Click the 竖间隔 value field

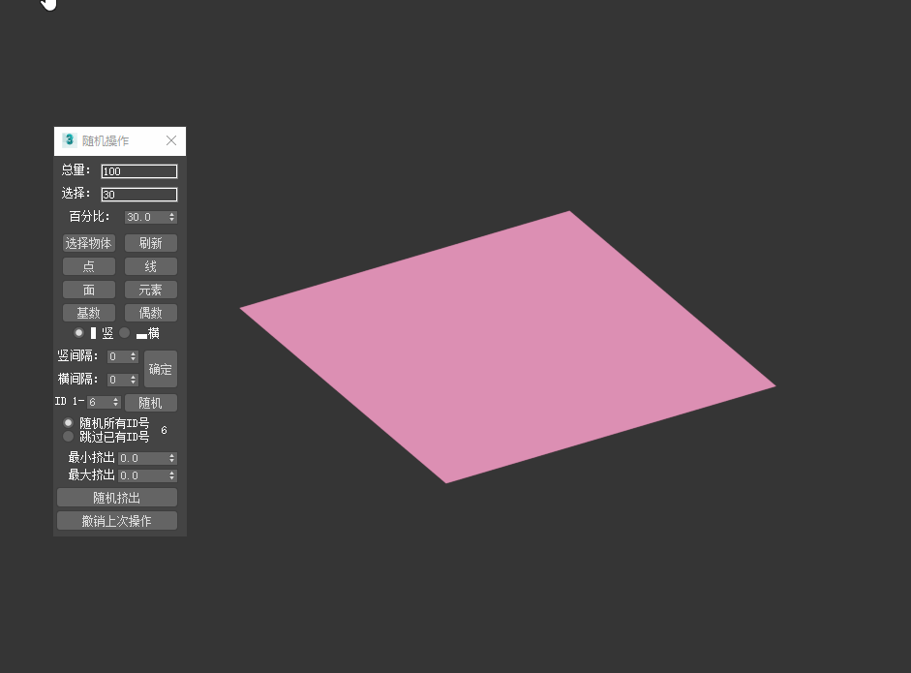118,356
